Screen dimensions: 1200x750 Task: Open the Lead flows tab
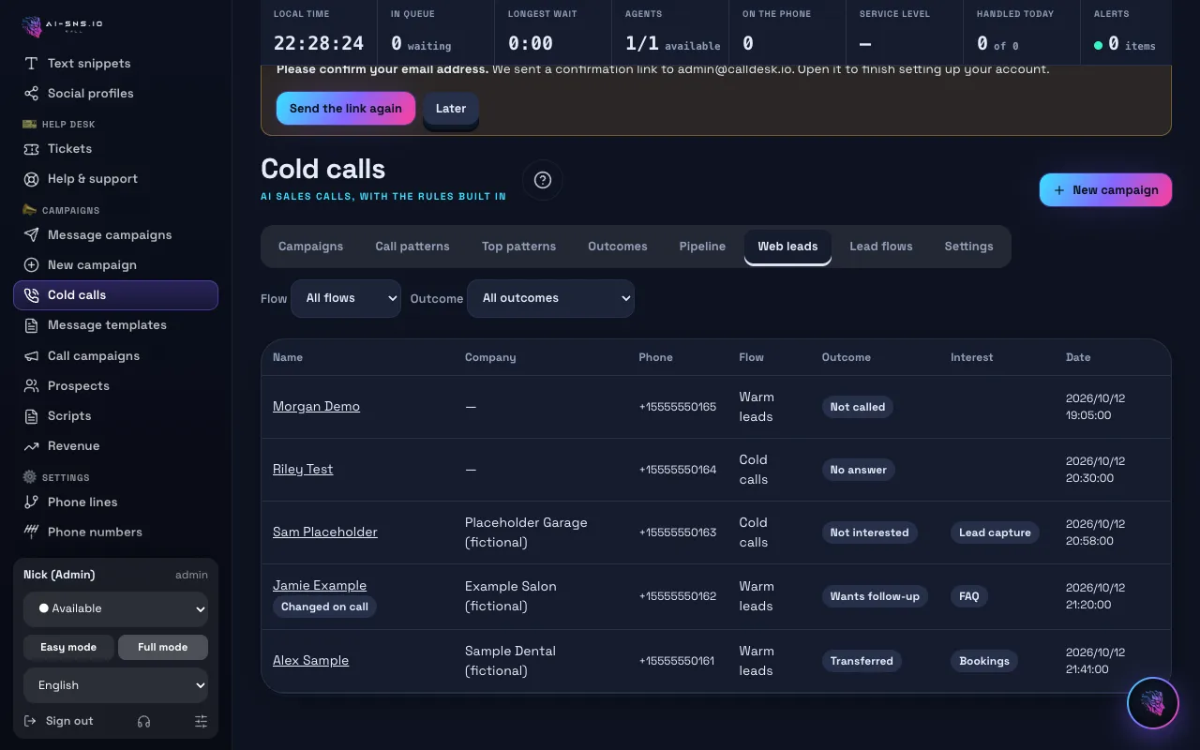[880, 246]
